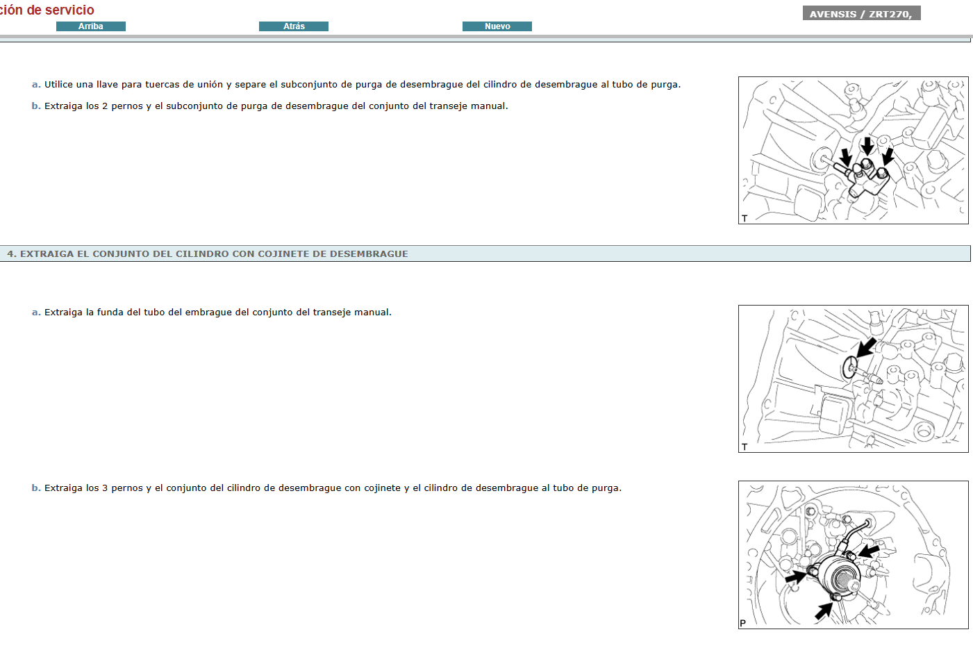Screen dimensions: 973x657
Task: Click the 'Utilice una llave para tuercas' step text
Action: (362, 85)
